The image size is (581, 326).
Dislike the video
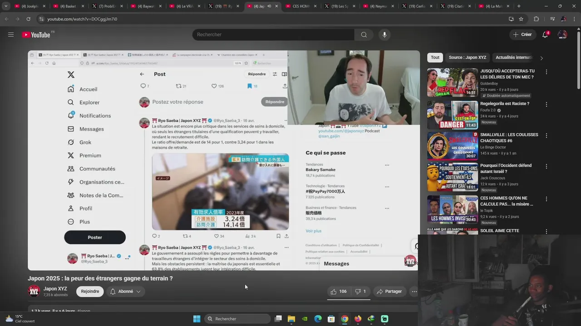coord(360,292)
